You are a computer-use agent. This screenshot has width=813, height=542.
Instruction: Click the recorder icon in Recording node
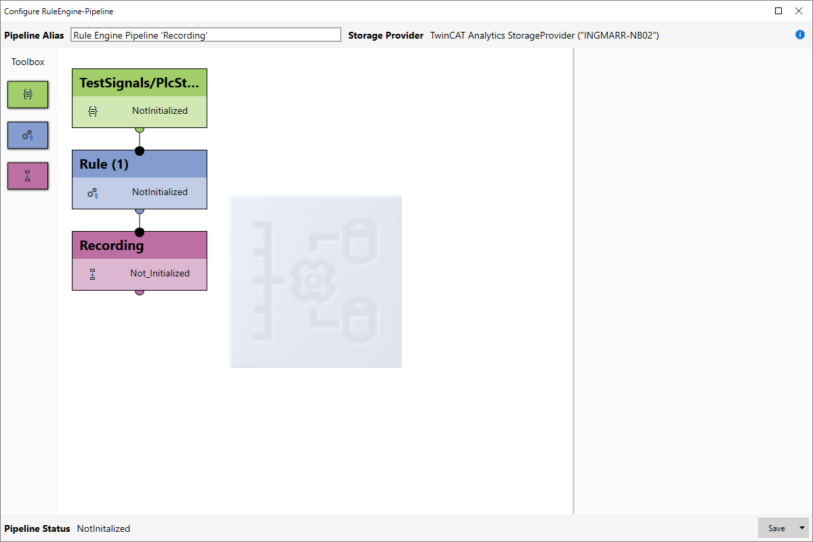(x=93, y=274)
